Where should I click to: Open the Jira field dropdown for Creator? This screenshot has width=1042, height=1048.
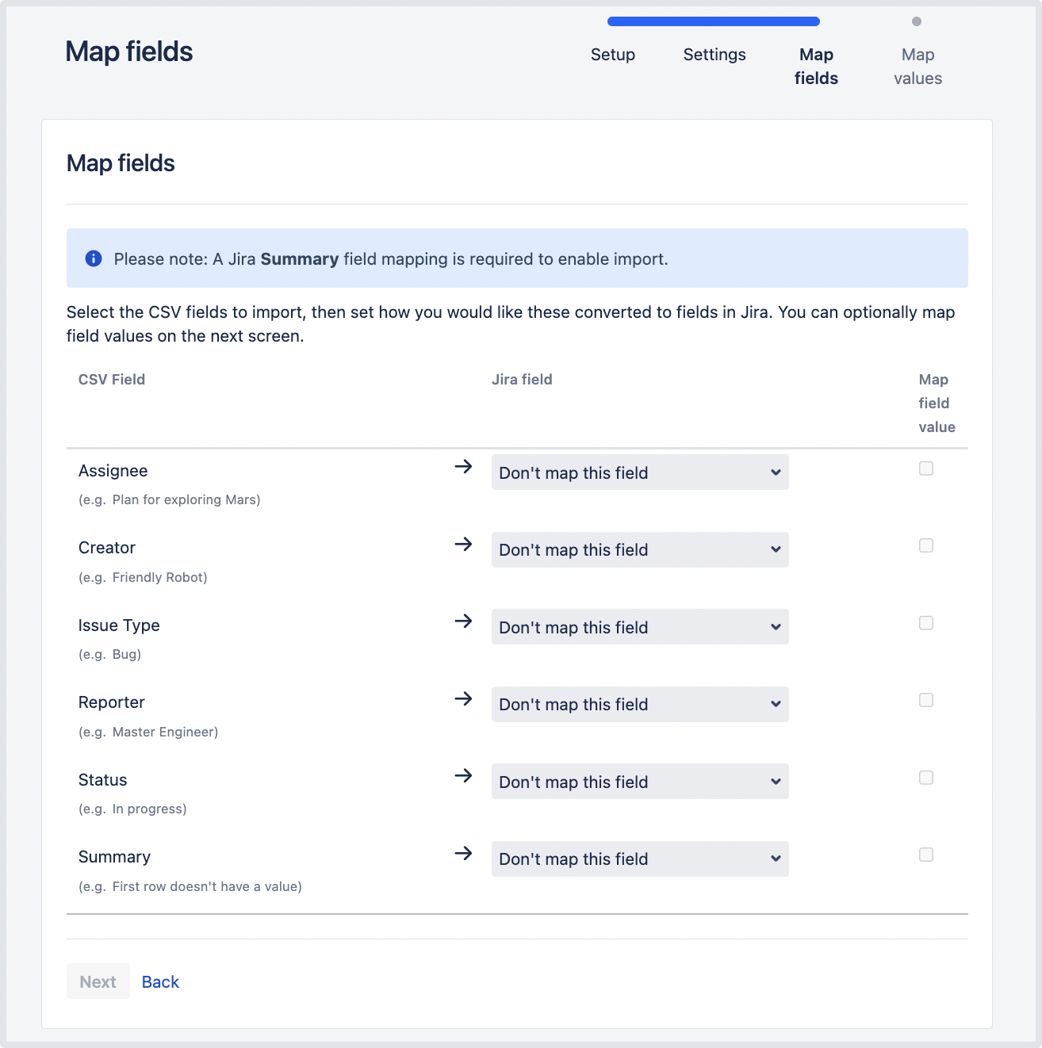coord(639,550)
